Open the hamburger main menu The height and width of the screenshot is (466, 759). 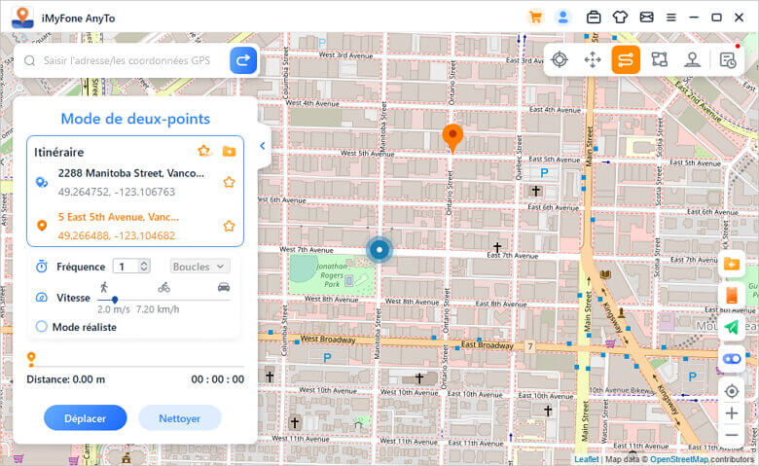pyautogui.click(x=670, y=18)
